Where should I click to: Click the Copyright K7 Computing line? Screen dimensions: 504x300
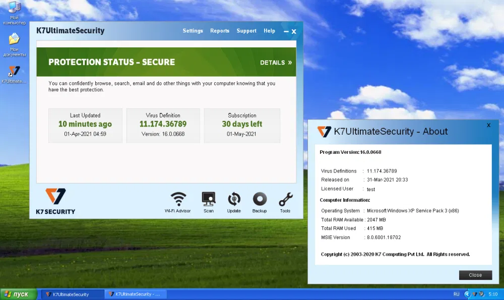[x=395, y=254]
